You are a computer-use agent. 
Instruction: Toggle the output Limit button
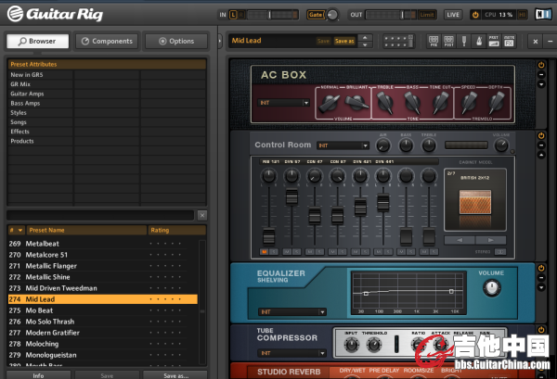pos(427,15)
